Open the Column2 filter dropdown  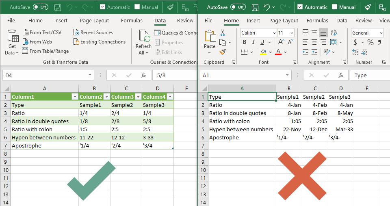coord(106,97)
